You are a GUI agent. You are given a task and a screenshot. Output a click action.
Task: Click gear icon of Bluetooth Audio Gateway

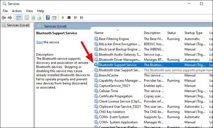96,54
